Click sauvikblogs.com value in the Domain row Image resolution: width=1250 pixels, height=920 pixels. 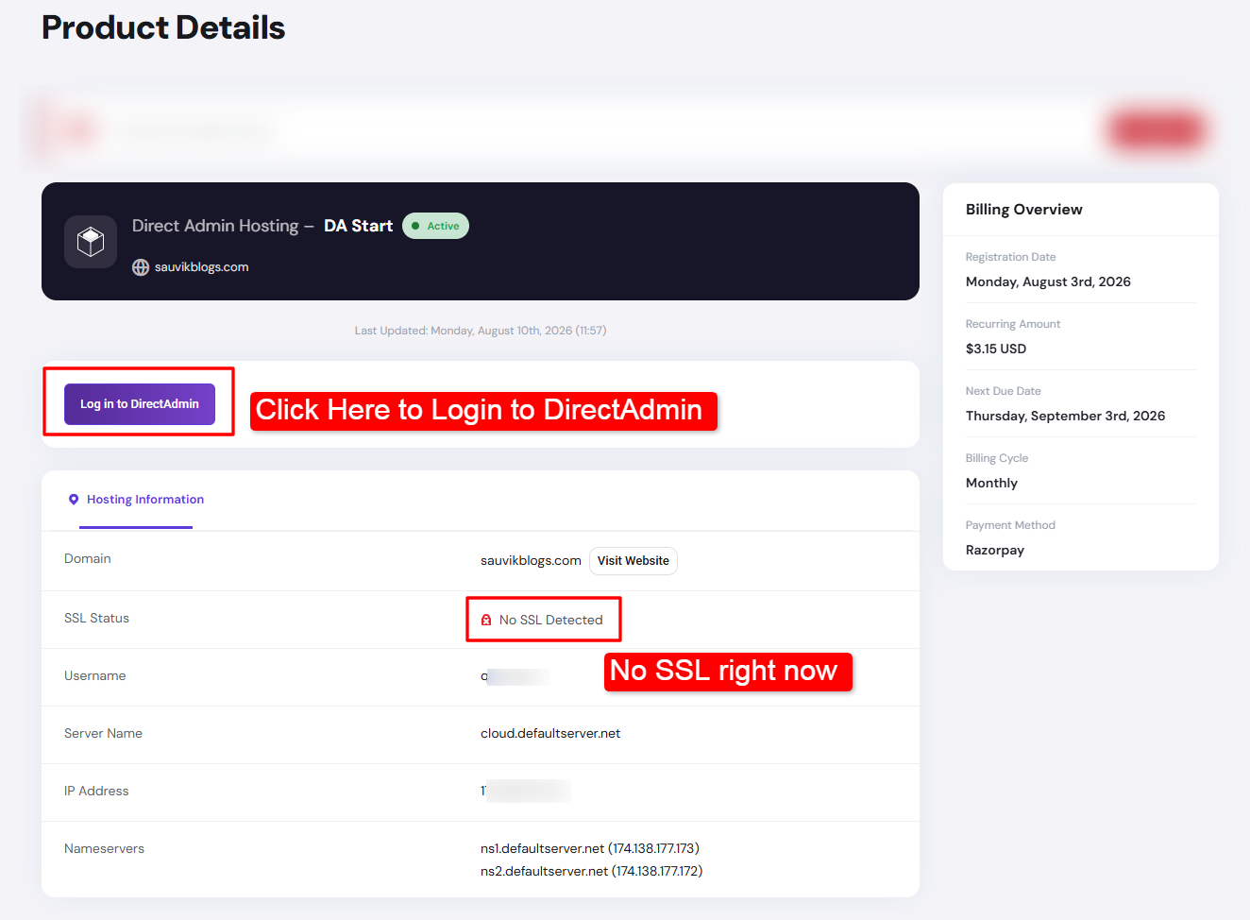point(531,561)
